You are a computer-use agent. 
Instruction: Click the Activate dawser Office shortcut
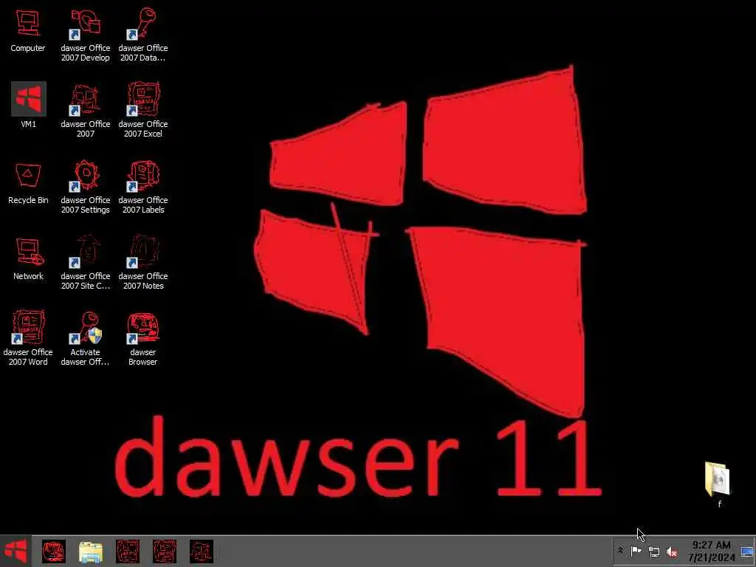click(x=86, y=338)
